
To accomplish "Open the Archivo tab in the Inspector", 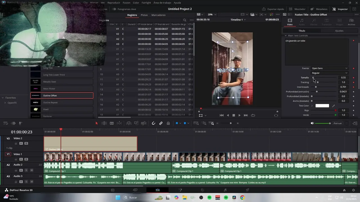I will [351, 22].
